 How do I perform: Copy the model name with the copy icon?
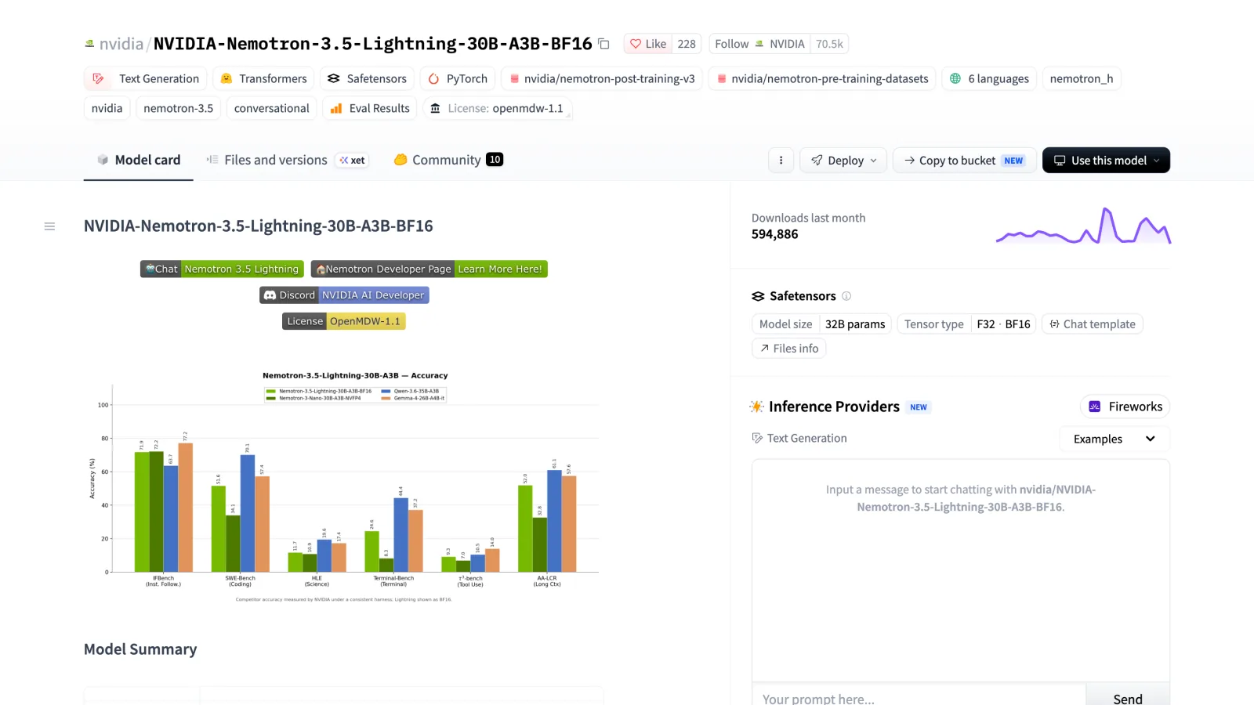[x=603, y=44]
